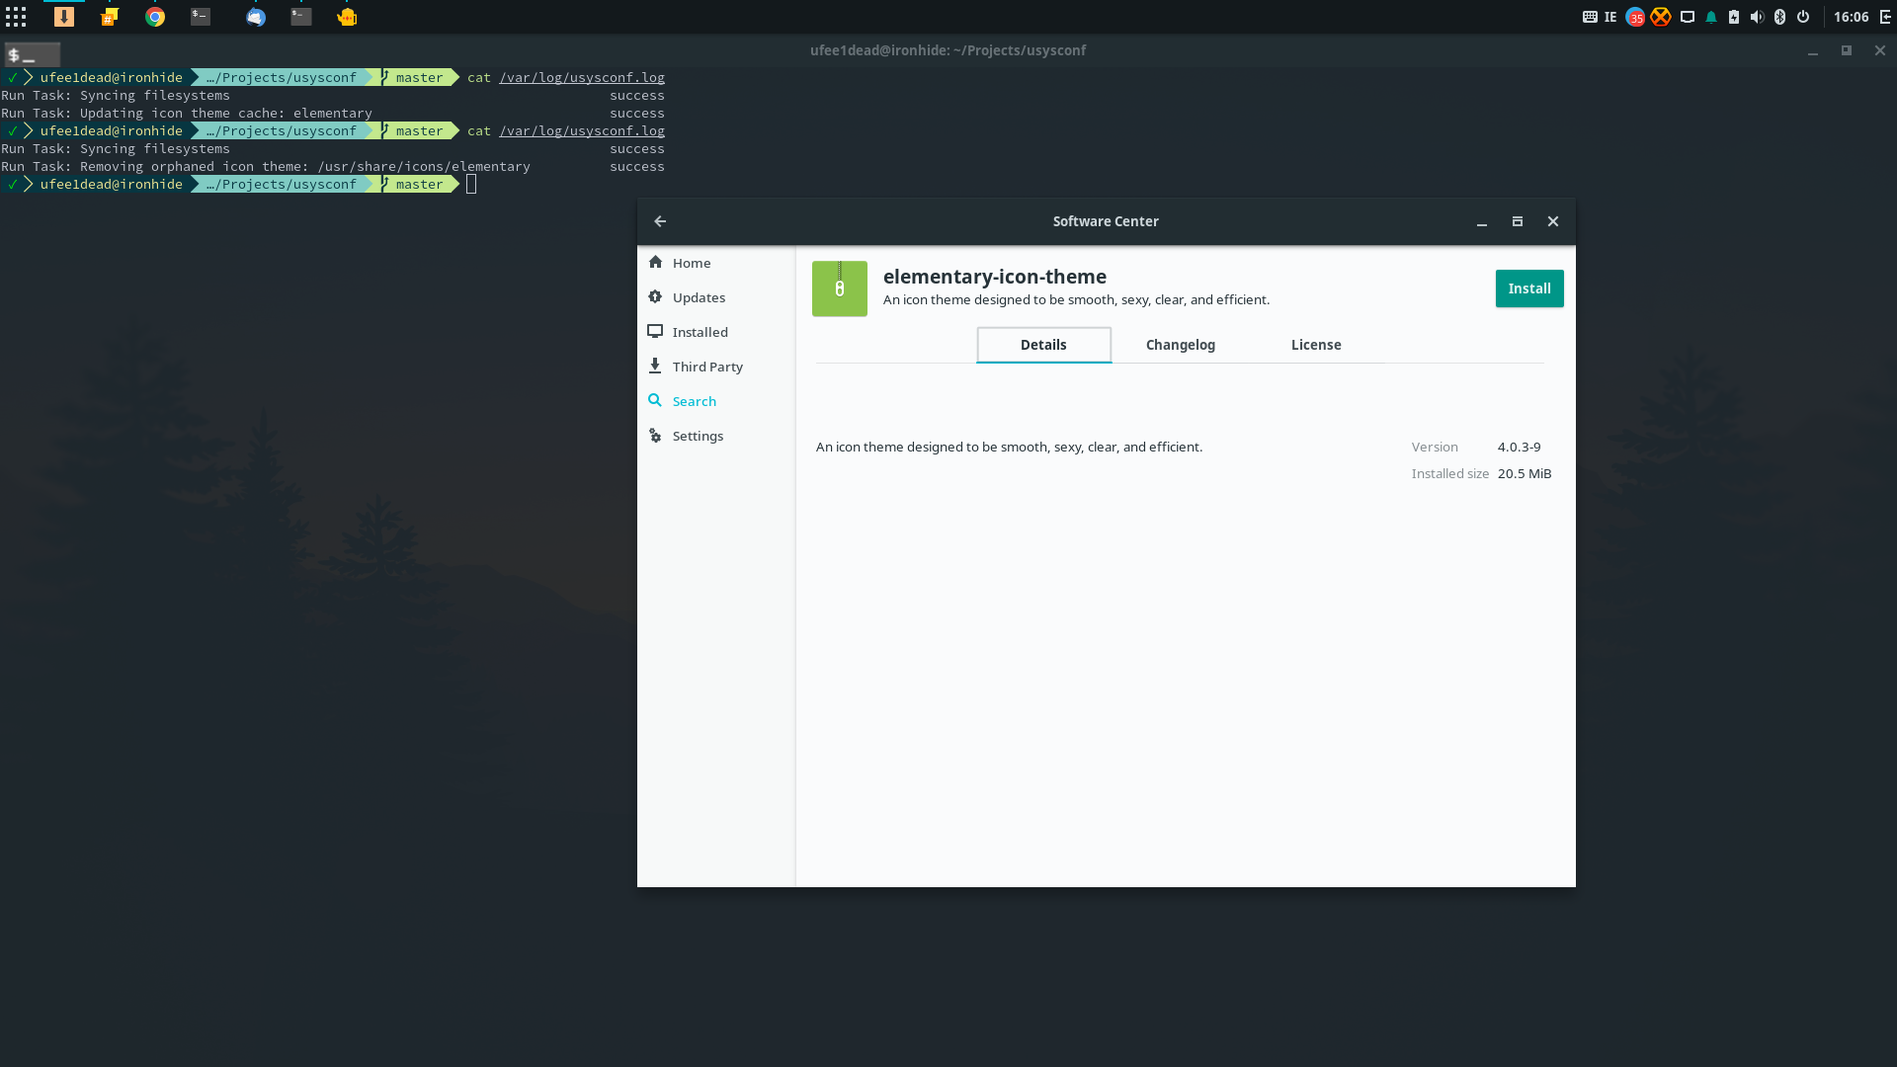
Task: Click the Settings gears icon in sidebar
Action: tap(655, 435)
